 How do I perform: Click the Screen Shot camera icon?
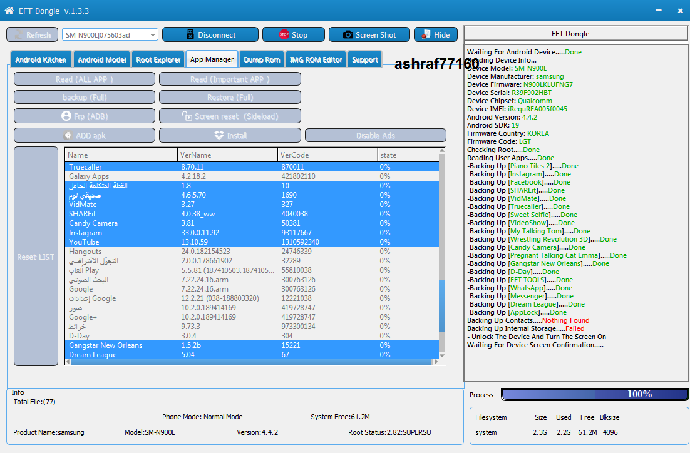coord(348,34)
